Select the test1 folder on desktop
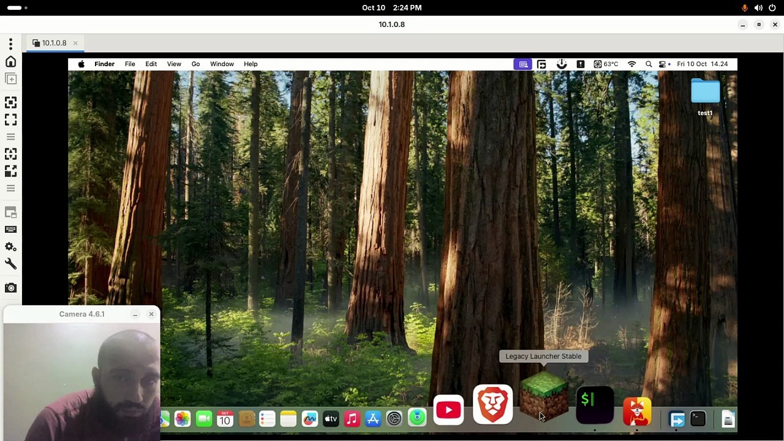 pyautogui.click(x=705, y=97)
